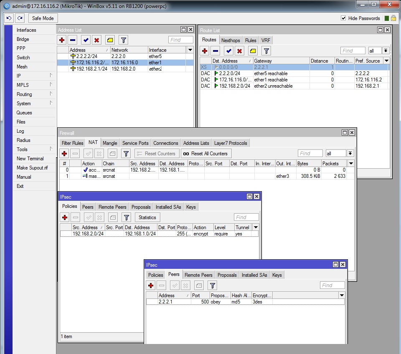Select the 192.168.2.1/24 address row
This screenshot has width=401, height=354.
coord(125,69)
